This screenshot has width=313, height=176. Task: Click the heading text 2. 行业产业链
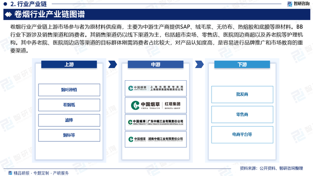[x=28, y=4]
